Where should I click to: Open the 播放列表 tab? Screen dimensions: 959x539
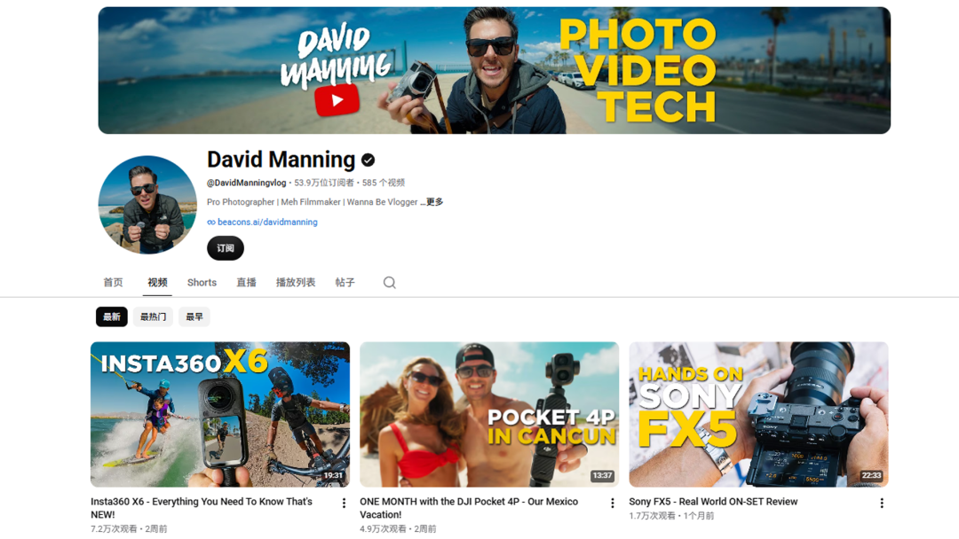pyautogui.click(x=296, y=283)
